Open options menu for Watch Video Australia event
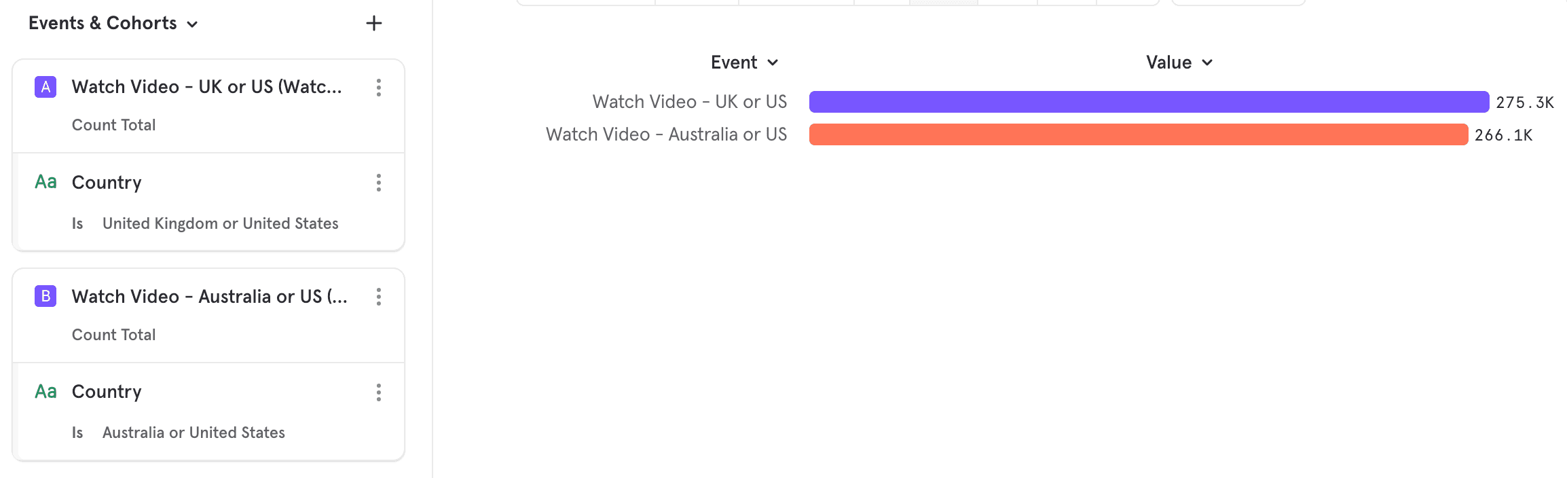The image size is (1567, 478). (x=379, y=297)
